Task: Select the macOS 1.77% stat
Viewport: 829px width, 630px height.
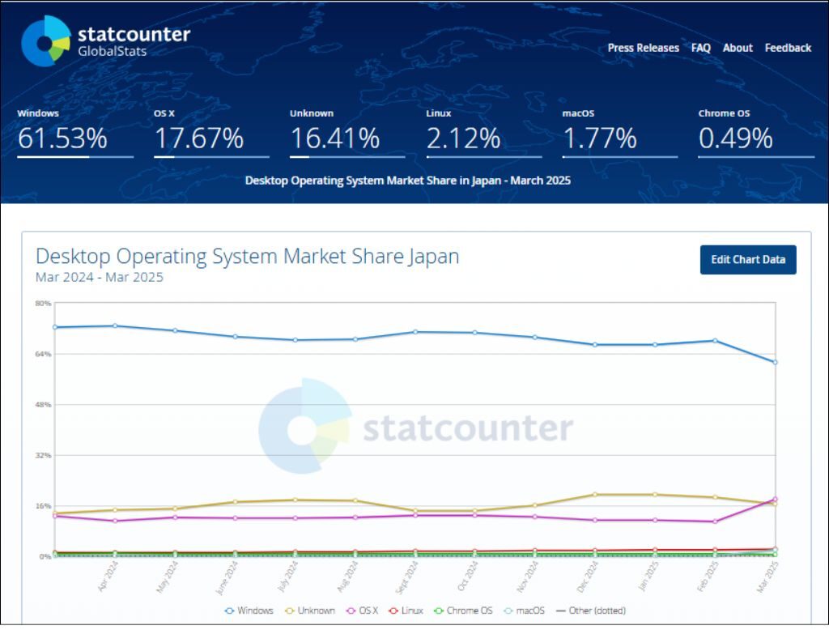Action: 619,134
